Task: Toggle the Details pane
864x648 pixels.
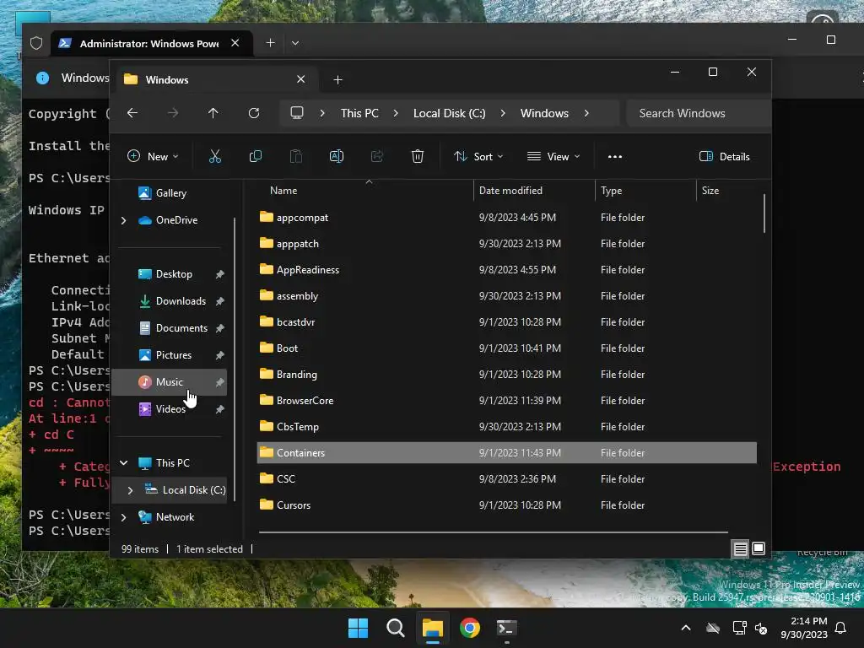Action: [725, 156]
